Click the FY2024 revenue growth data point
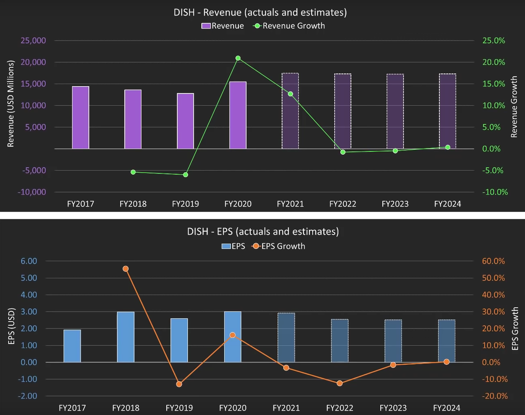 [448, 147]
